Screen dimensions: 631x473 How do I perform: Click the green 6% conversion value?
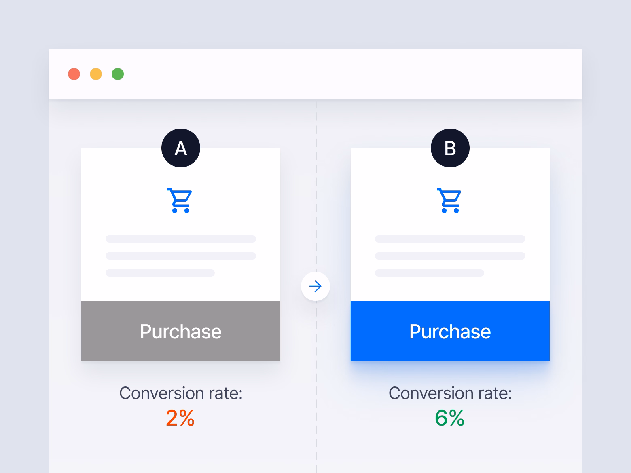[450, 418]
